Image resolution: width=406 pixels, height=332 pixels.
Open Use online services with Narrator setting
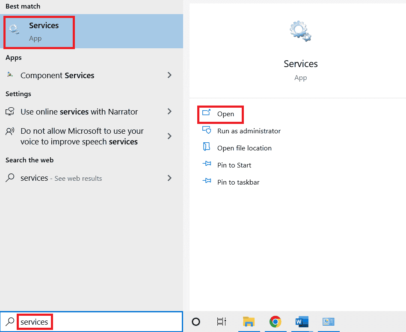(92, 112)
